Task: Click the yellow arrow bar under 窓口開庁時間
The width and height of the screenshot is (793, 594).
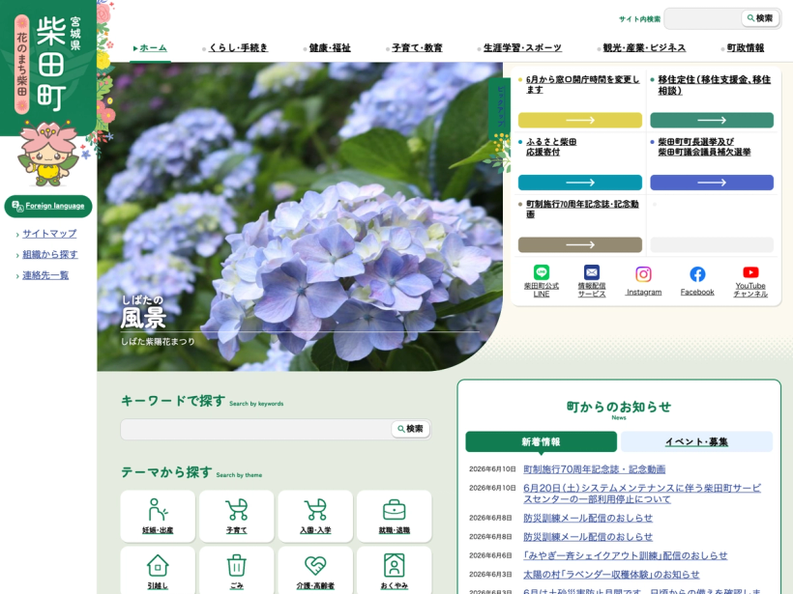Action: (580, 120)
